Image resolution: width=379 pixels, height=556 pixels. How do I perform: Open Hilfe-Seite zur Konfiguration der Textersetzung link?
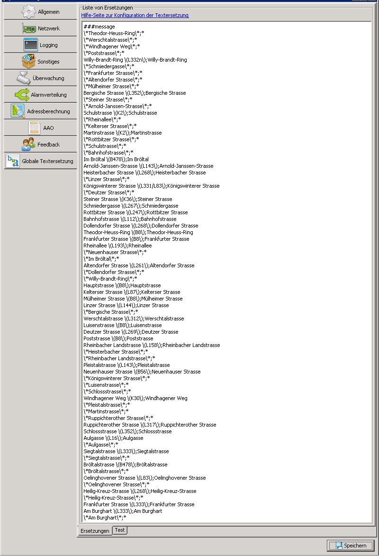click(135, 15)
